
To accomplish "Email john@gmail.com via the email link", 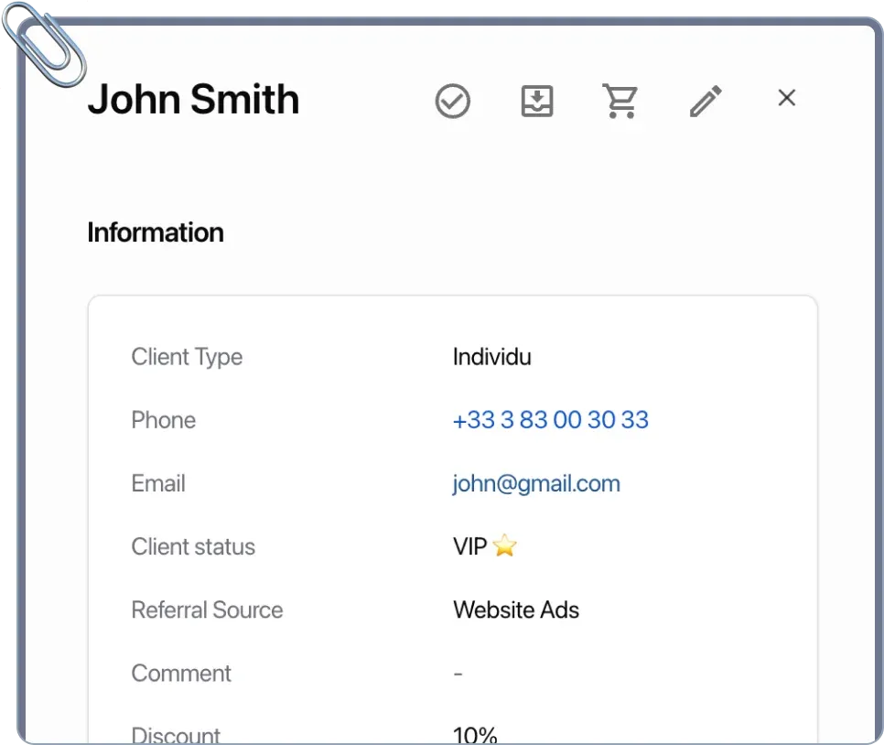I will click(x=536, y=483).
